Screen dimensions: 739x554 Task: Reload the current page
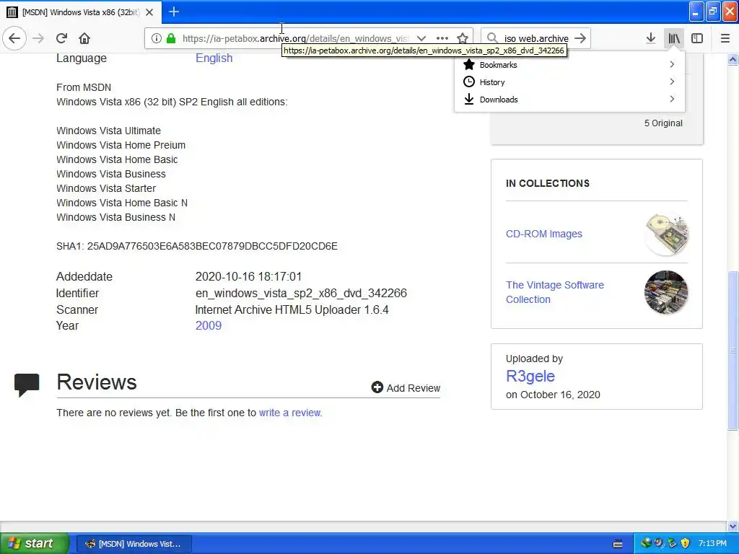tap(61, 38)
